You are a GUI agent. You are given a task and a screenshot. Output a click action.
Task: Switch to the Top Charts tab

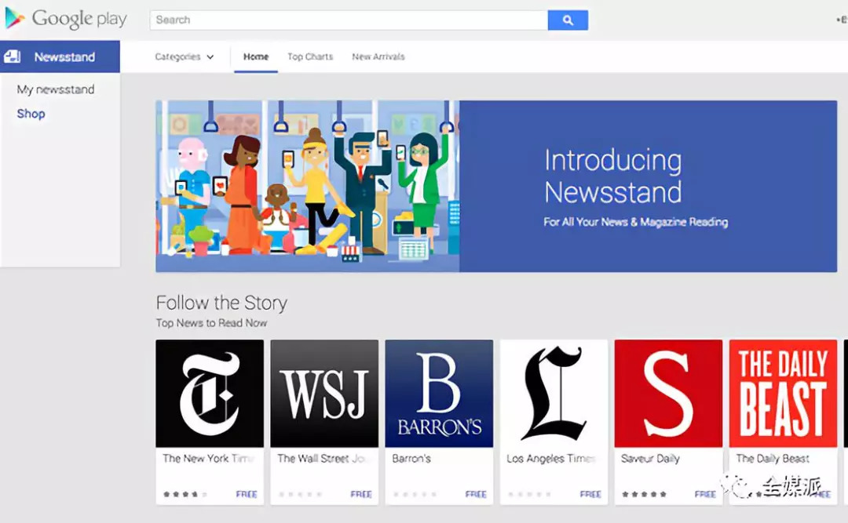310,56
